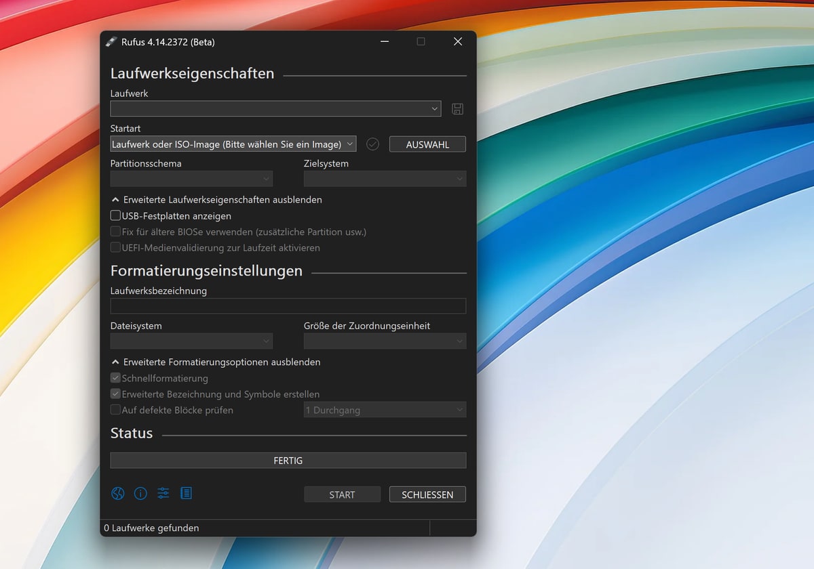814x569 pixels.
Task: Enable USB-Festplatten anzeigen
Action: (115, 215)
